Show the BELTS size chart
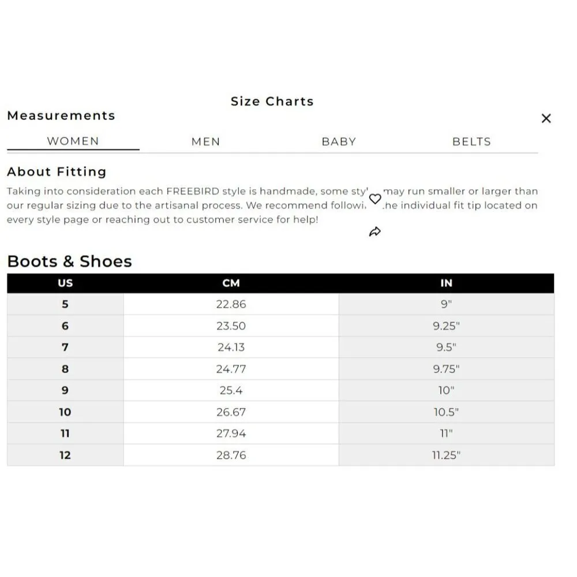The width and height of the screenshot is (577, 577). (471, 141)
